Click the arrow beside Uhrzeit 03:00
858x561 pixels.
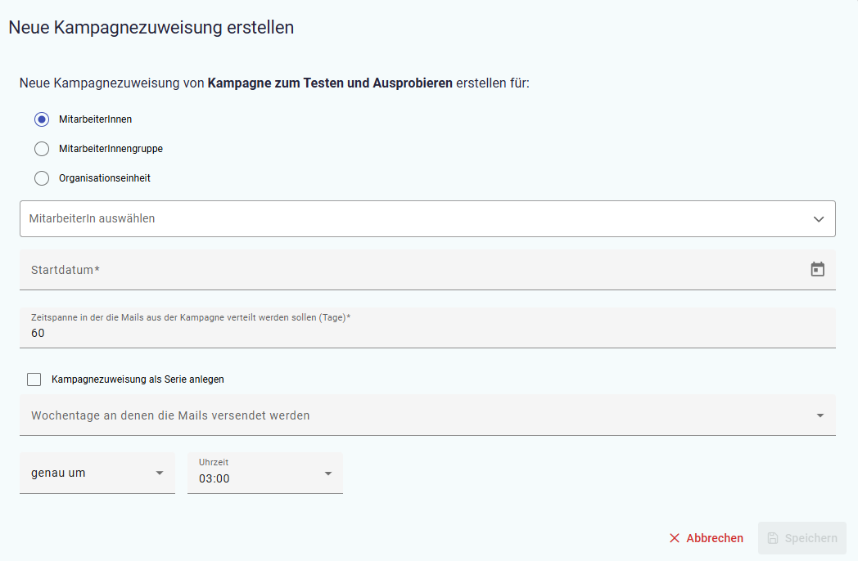click(x=328, y=473)
